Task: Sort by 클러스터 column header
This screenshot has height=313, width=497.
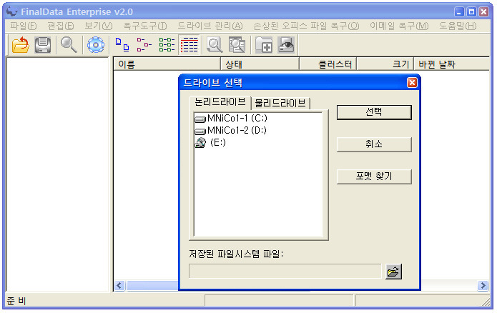Action: click(x=328, y=64)
